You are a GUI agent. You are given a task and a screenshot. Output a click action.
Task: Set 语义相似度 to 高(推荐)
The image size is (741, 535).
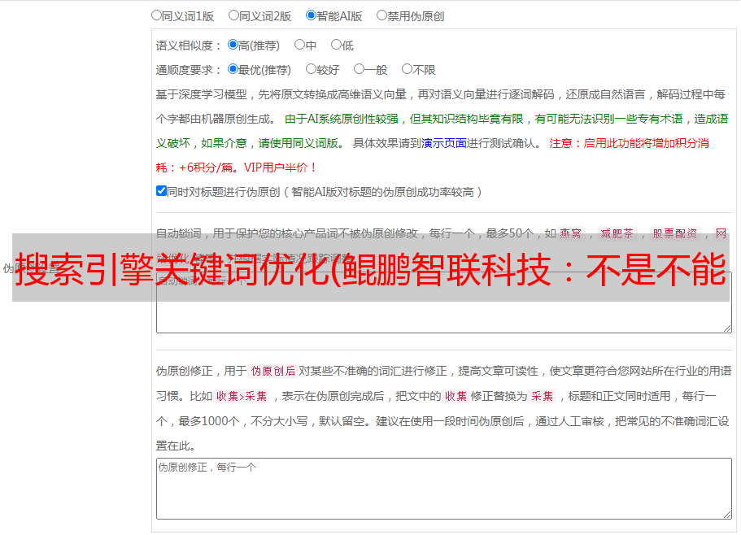233,46
